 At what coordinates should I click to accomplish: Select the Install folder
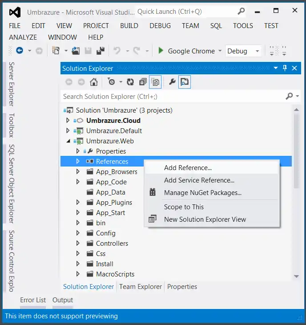105,264
